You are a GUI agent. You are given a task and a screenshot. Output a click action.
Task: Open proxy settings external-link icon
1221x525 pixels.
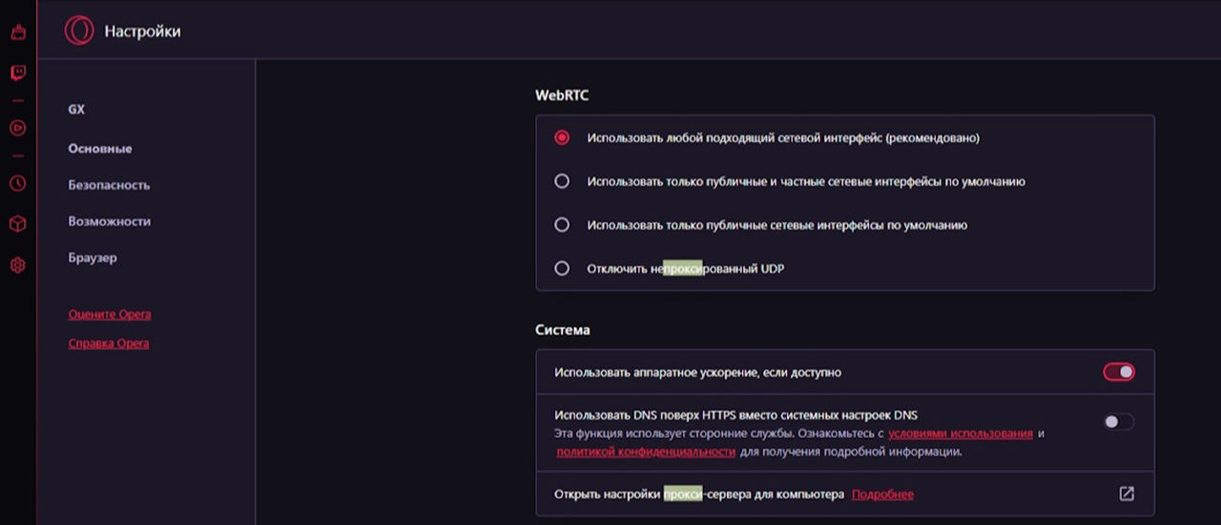(x=1127, y=494)
